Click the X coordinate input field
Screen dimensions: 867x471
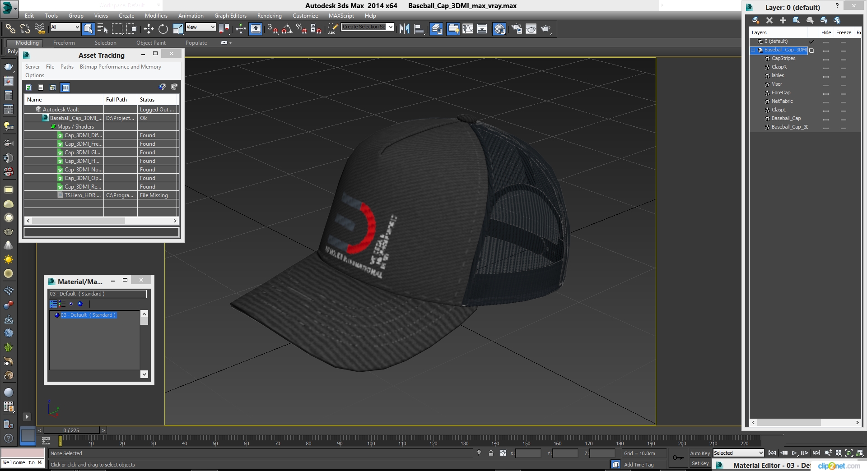coord(528,453)
